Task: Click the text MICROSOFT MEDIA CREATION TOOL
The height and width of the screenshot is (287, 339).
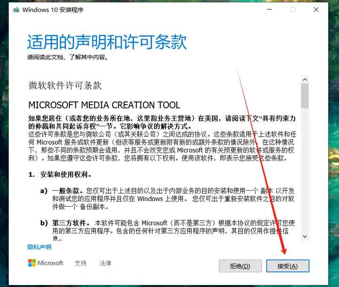Action: (104, 105)
